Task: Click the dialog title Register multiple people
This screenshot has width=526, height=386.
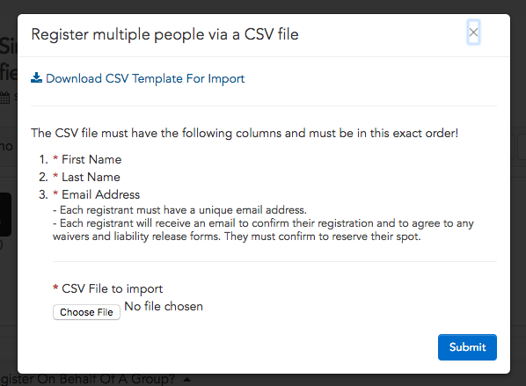Action: coord(164,34)
